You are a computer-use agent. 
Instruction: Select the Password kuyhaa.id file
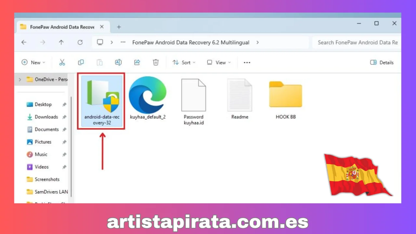pyautogui.click(x=193, y=101)
